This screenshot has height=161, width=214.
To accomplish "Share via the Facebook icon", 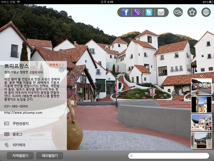I will click(x=125, y=13).
